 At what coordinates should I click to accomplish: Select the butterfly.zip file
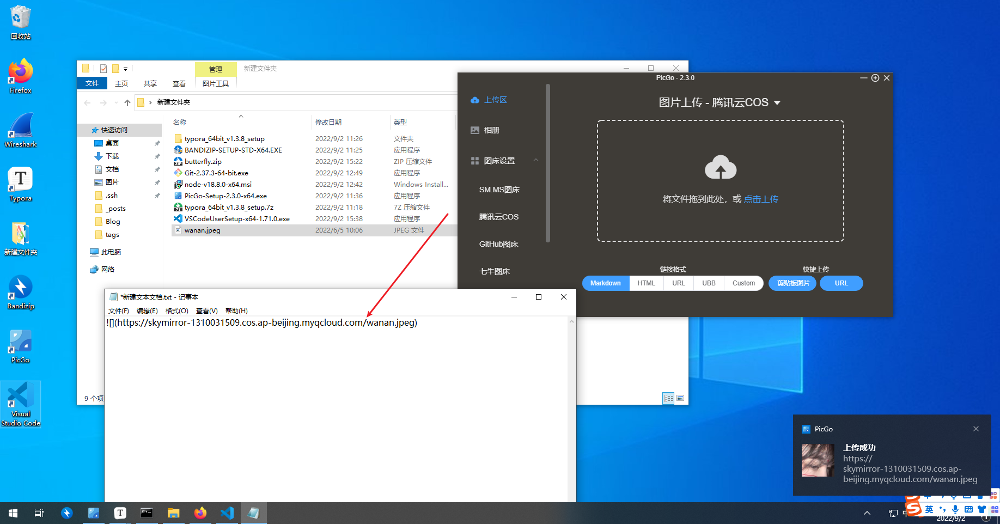pos(203,161)
